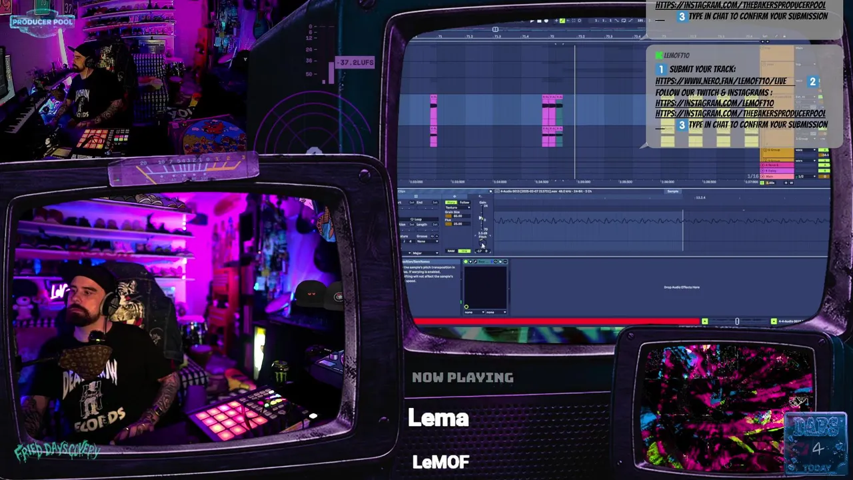Click the transport Record button
853x480 pixels.
pos(546,21)
